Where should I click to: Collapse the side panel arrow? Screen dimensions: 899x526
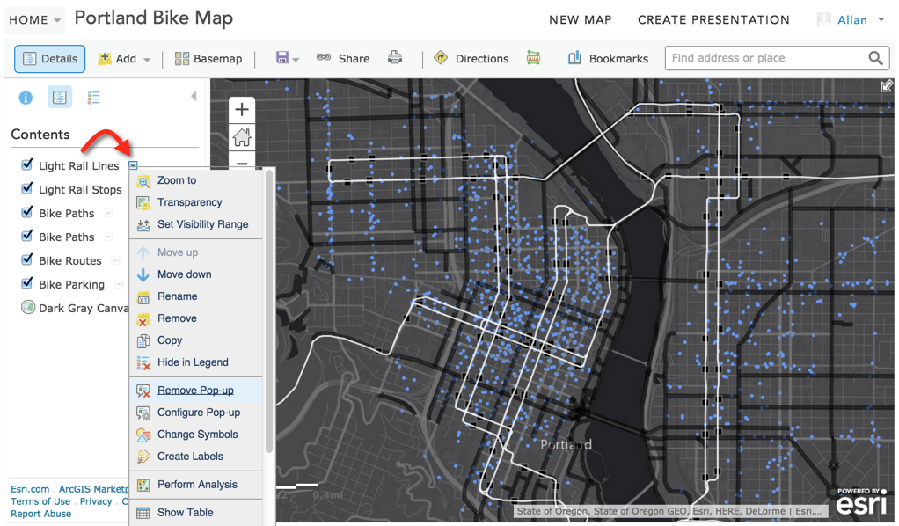tap(194, 96)
